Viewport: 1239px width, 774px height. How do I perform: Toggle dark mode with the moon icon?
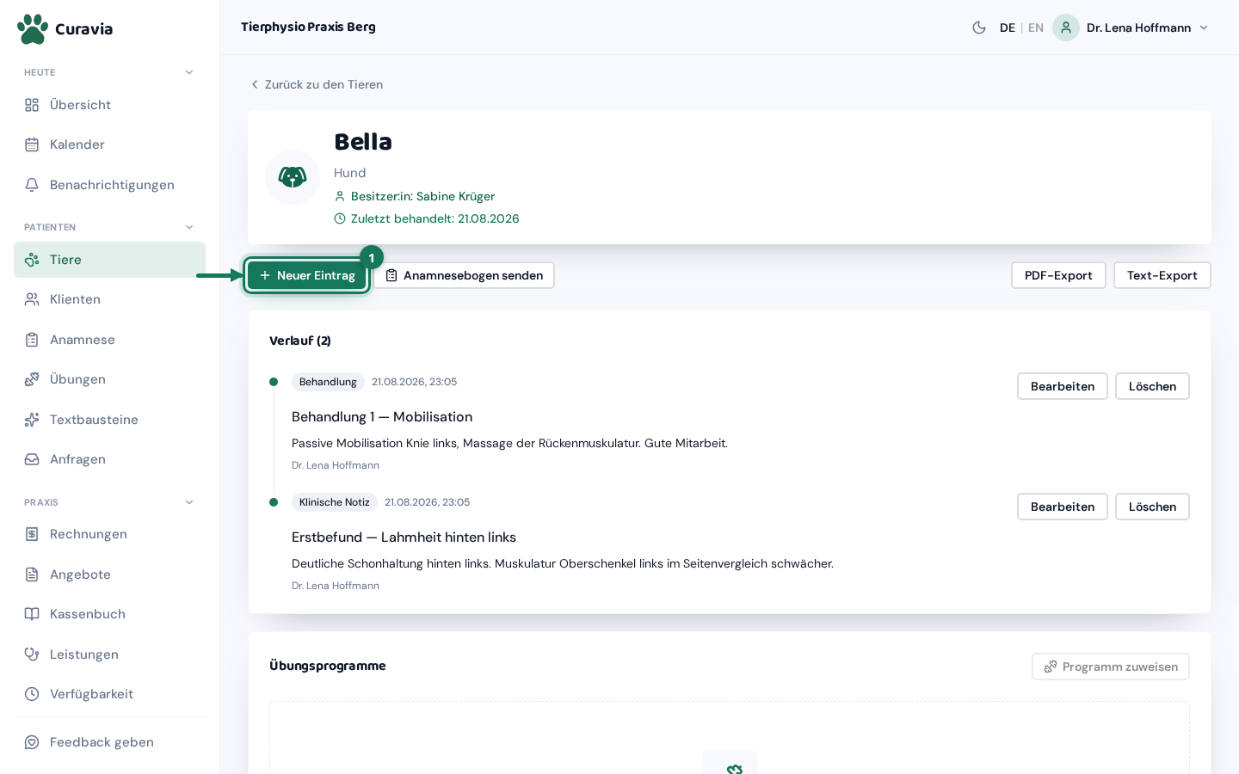coord(979,28)
